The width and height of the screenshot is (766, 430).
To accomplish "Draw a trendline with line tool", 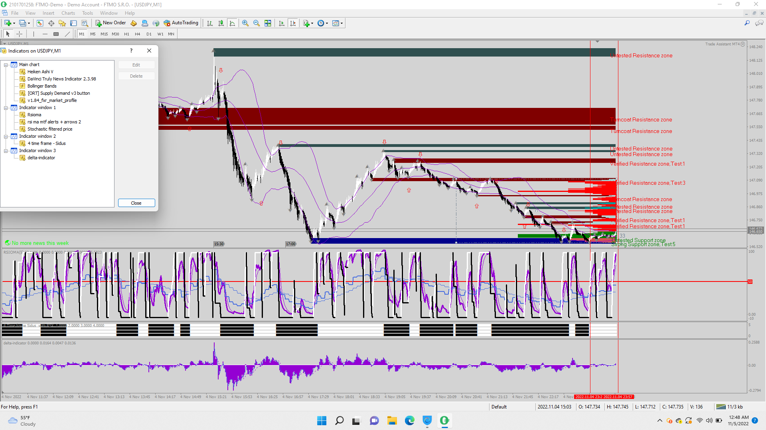I will point(67,34).
